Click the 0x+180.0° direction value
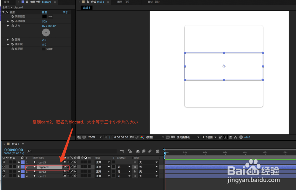 [49, 26]
